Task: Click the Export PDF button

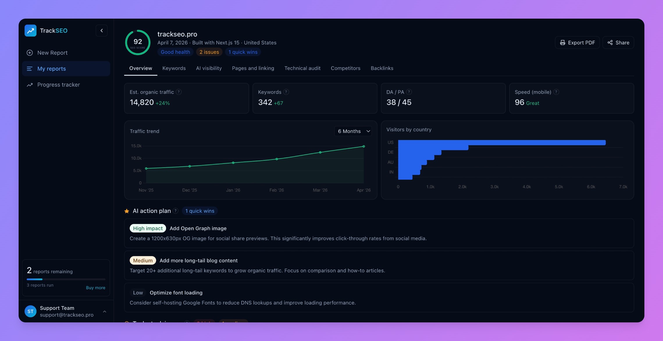Action: coord(577,42)
